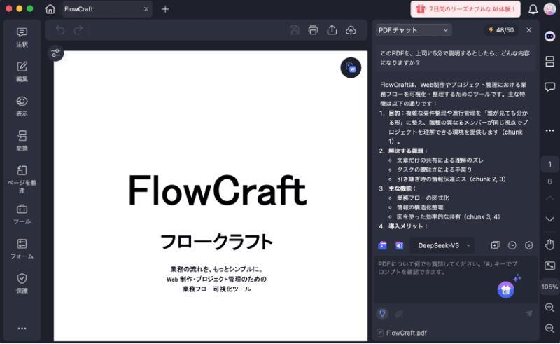Viewport: 560px width, 344px height.
Task: Toggle fit-to-window view icon
Action: pyautogui.click(x=549, y=266)
